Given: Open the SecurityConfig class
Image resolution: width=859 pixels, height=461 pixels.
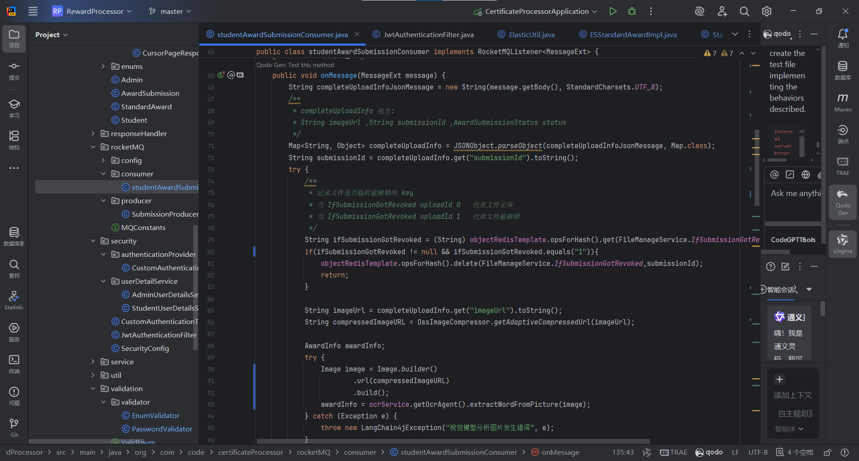Looking at the screenshot, I should (140, 348).
